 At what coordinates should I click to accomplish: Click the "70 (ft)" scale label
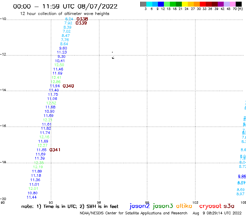pyautogui.click(x=238, y=9)
